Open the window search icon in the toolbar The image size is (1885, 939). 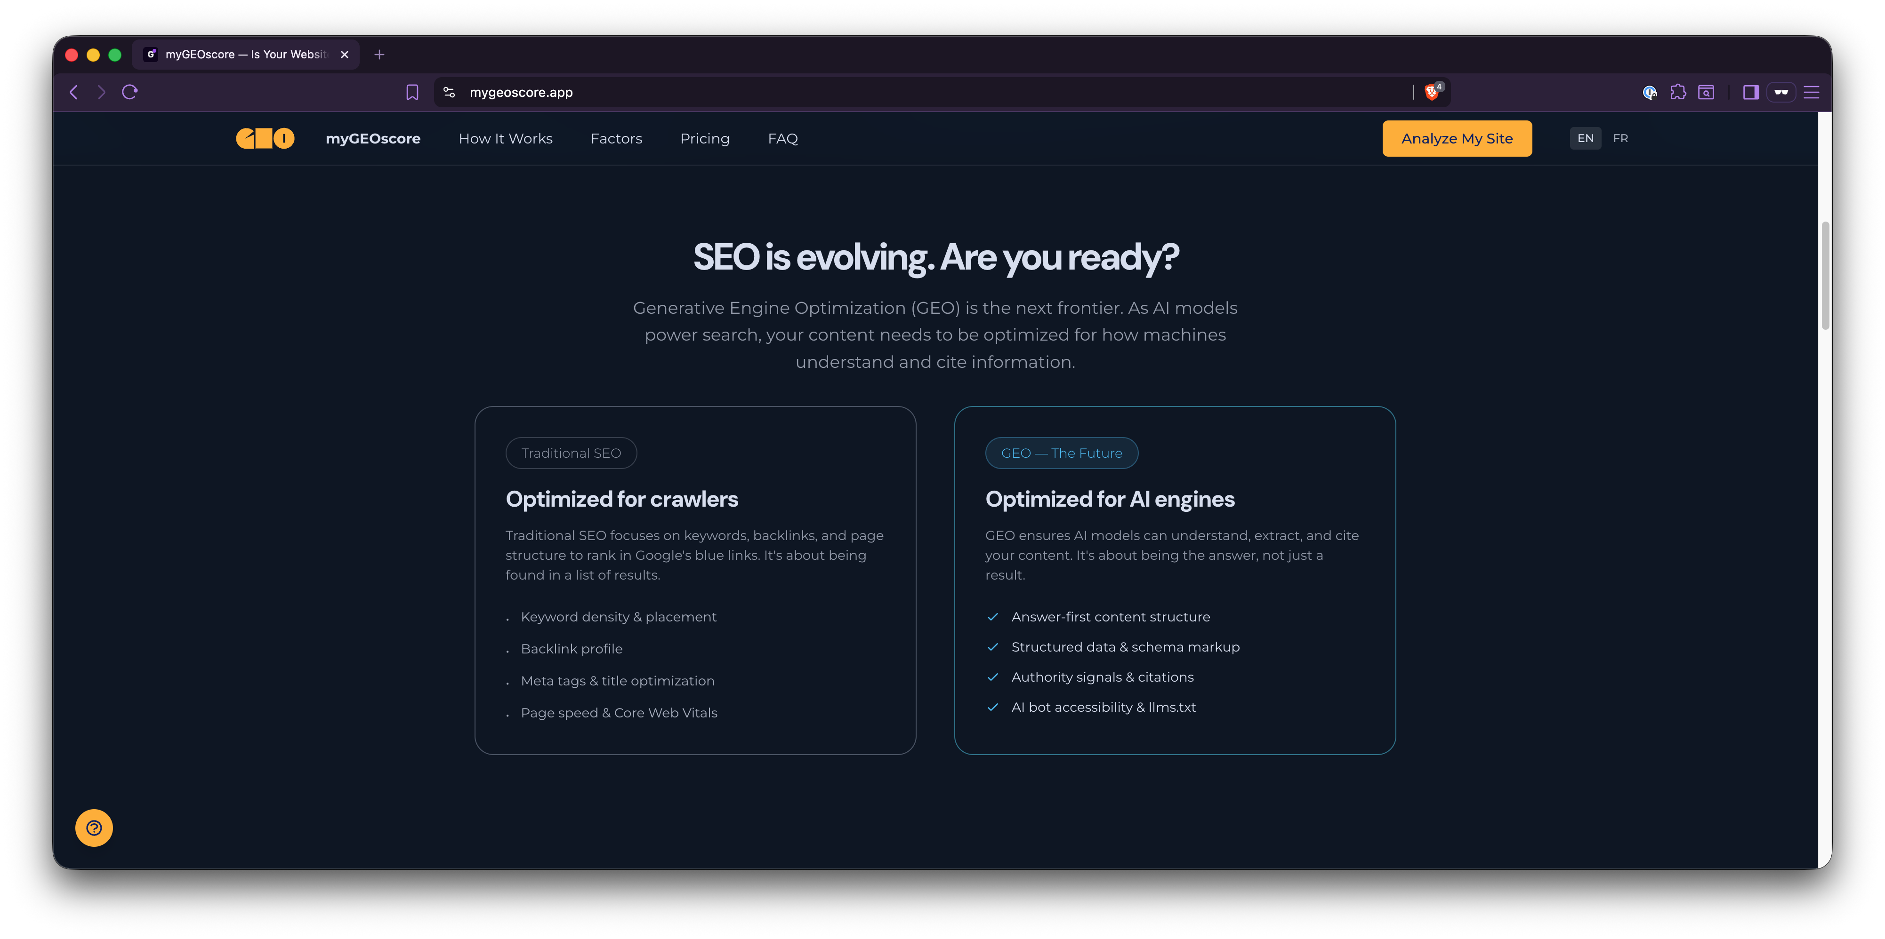point(1706,92)
